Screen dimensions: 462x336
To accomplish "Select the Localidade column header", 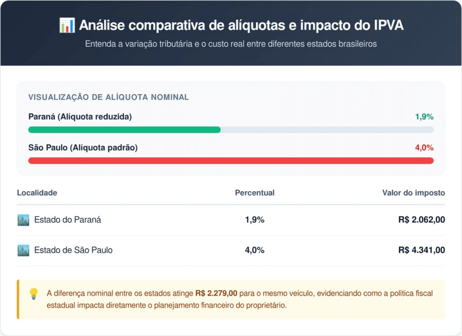I will point(37,193).
